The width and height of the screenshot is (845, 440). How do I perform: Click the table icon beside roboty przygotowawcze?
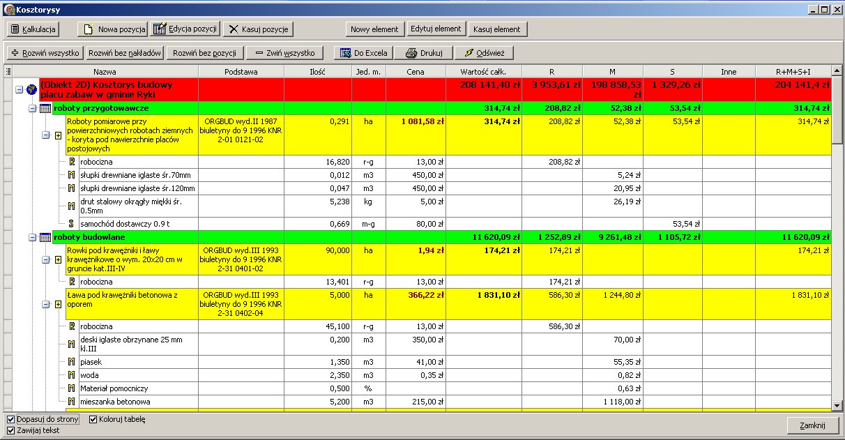pyautogui.click(x=45, y=109)
